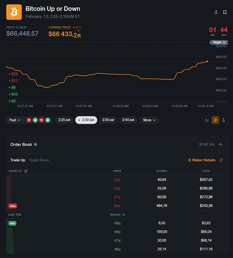Refresh the order book
Screen dimensions: 233x258
(x=221, y=160)
